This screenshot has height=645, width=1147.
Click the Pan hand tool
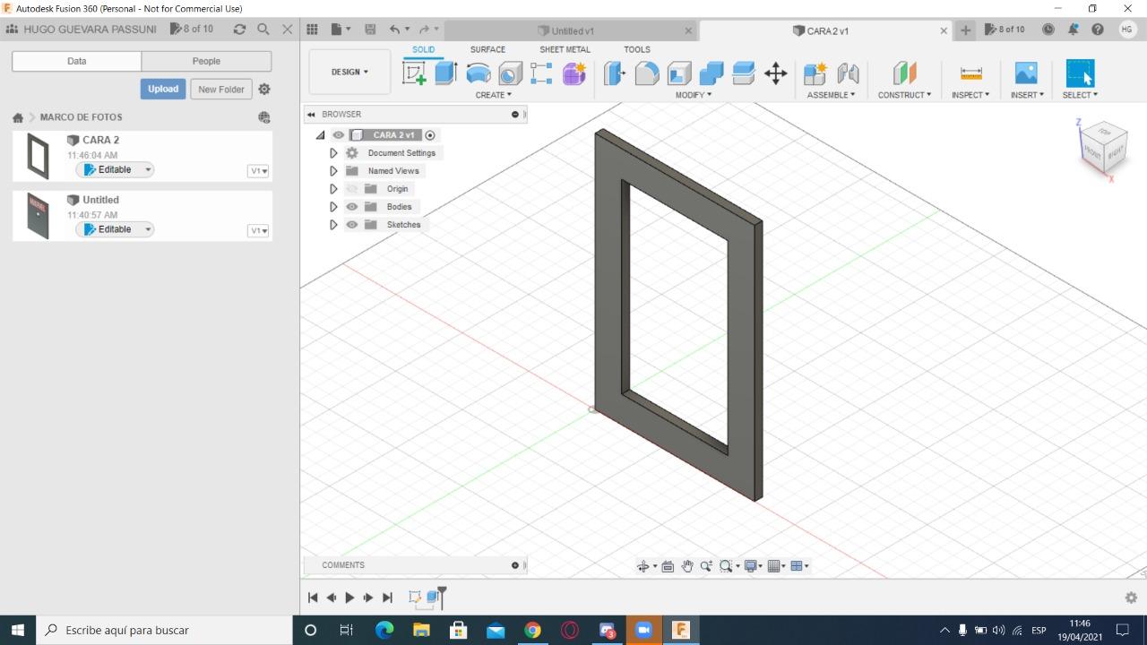(687, 566)
